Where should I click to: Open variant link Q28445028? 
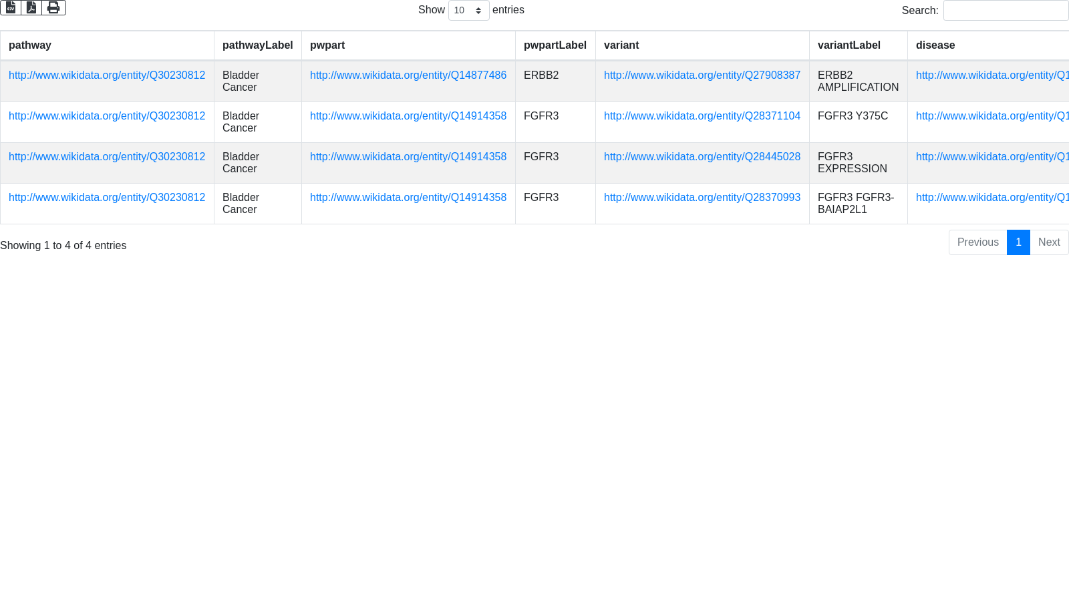tap(702, 157)
